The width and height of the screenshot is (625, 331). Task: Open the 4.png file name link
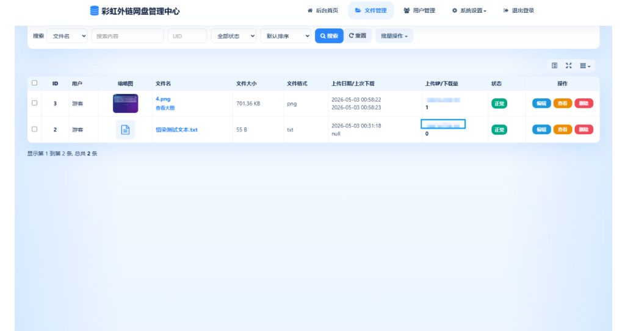pyautogui.click(x=163, y=99)
